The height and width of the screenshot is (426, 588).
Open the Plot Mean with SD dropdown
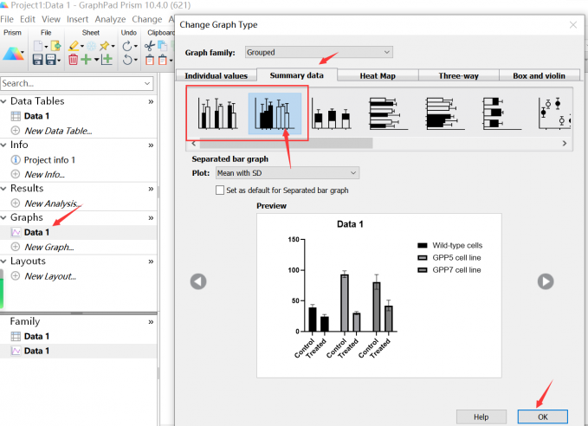[288, 173]
